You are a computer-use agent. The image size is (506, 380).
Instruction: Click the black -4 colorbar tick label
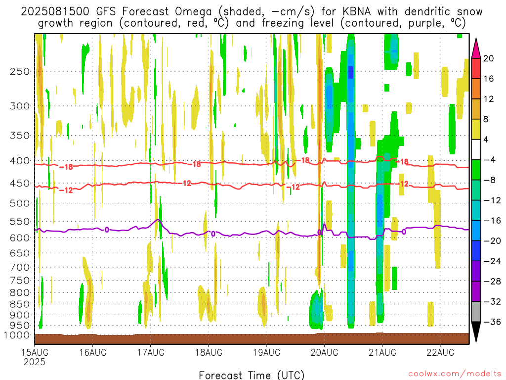[x=490, y=160]
